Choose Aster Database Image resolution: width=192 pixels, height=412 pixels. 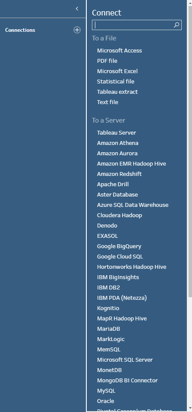tap(117, 194)
